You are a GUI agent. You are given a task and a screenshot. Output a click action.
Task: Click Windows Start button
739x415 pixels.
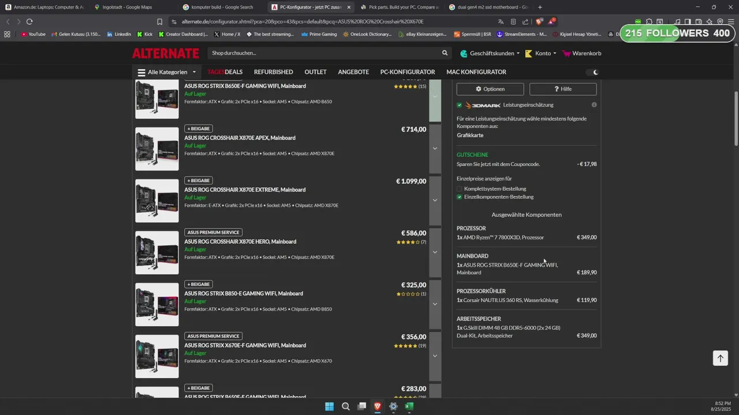tap(329, 406)
